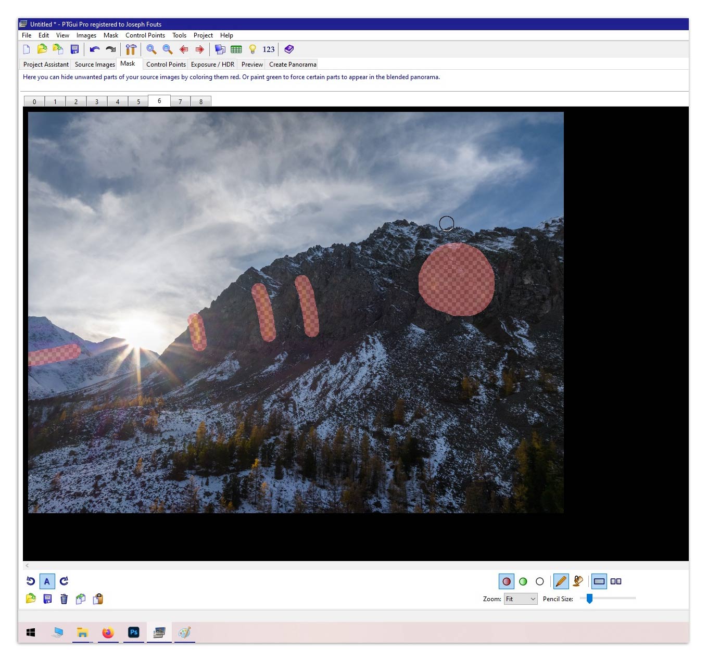
Task: Undo the last action in the top toolbar
Action: point(94,49)
